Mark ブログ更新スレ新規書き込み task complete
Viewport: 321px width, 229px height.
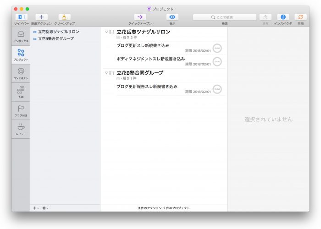coord(217,49)
